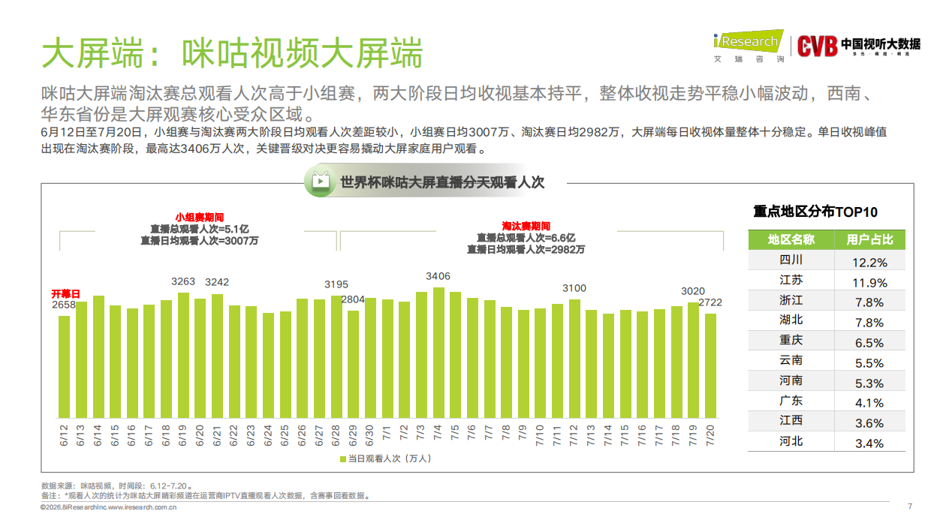This screenshot has width=931, height=523.
Task: Click the percentage value 5.3%
Action: pyautogui.click(x=869, y=383)
